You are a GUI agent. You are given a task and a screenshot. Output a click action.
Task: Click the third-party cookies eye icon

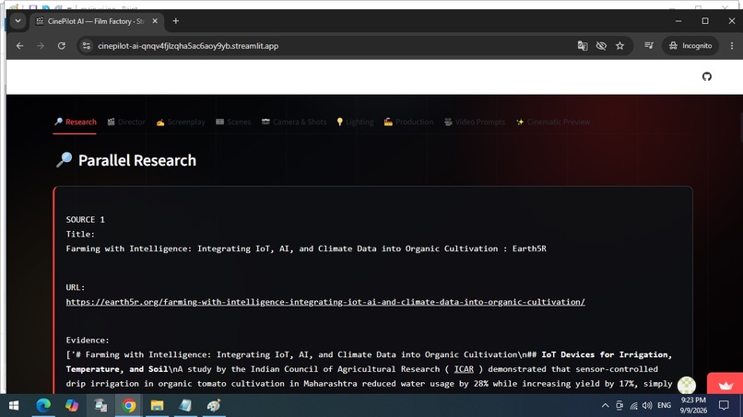(601, 46)
